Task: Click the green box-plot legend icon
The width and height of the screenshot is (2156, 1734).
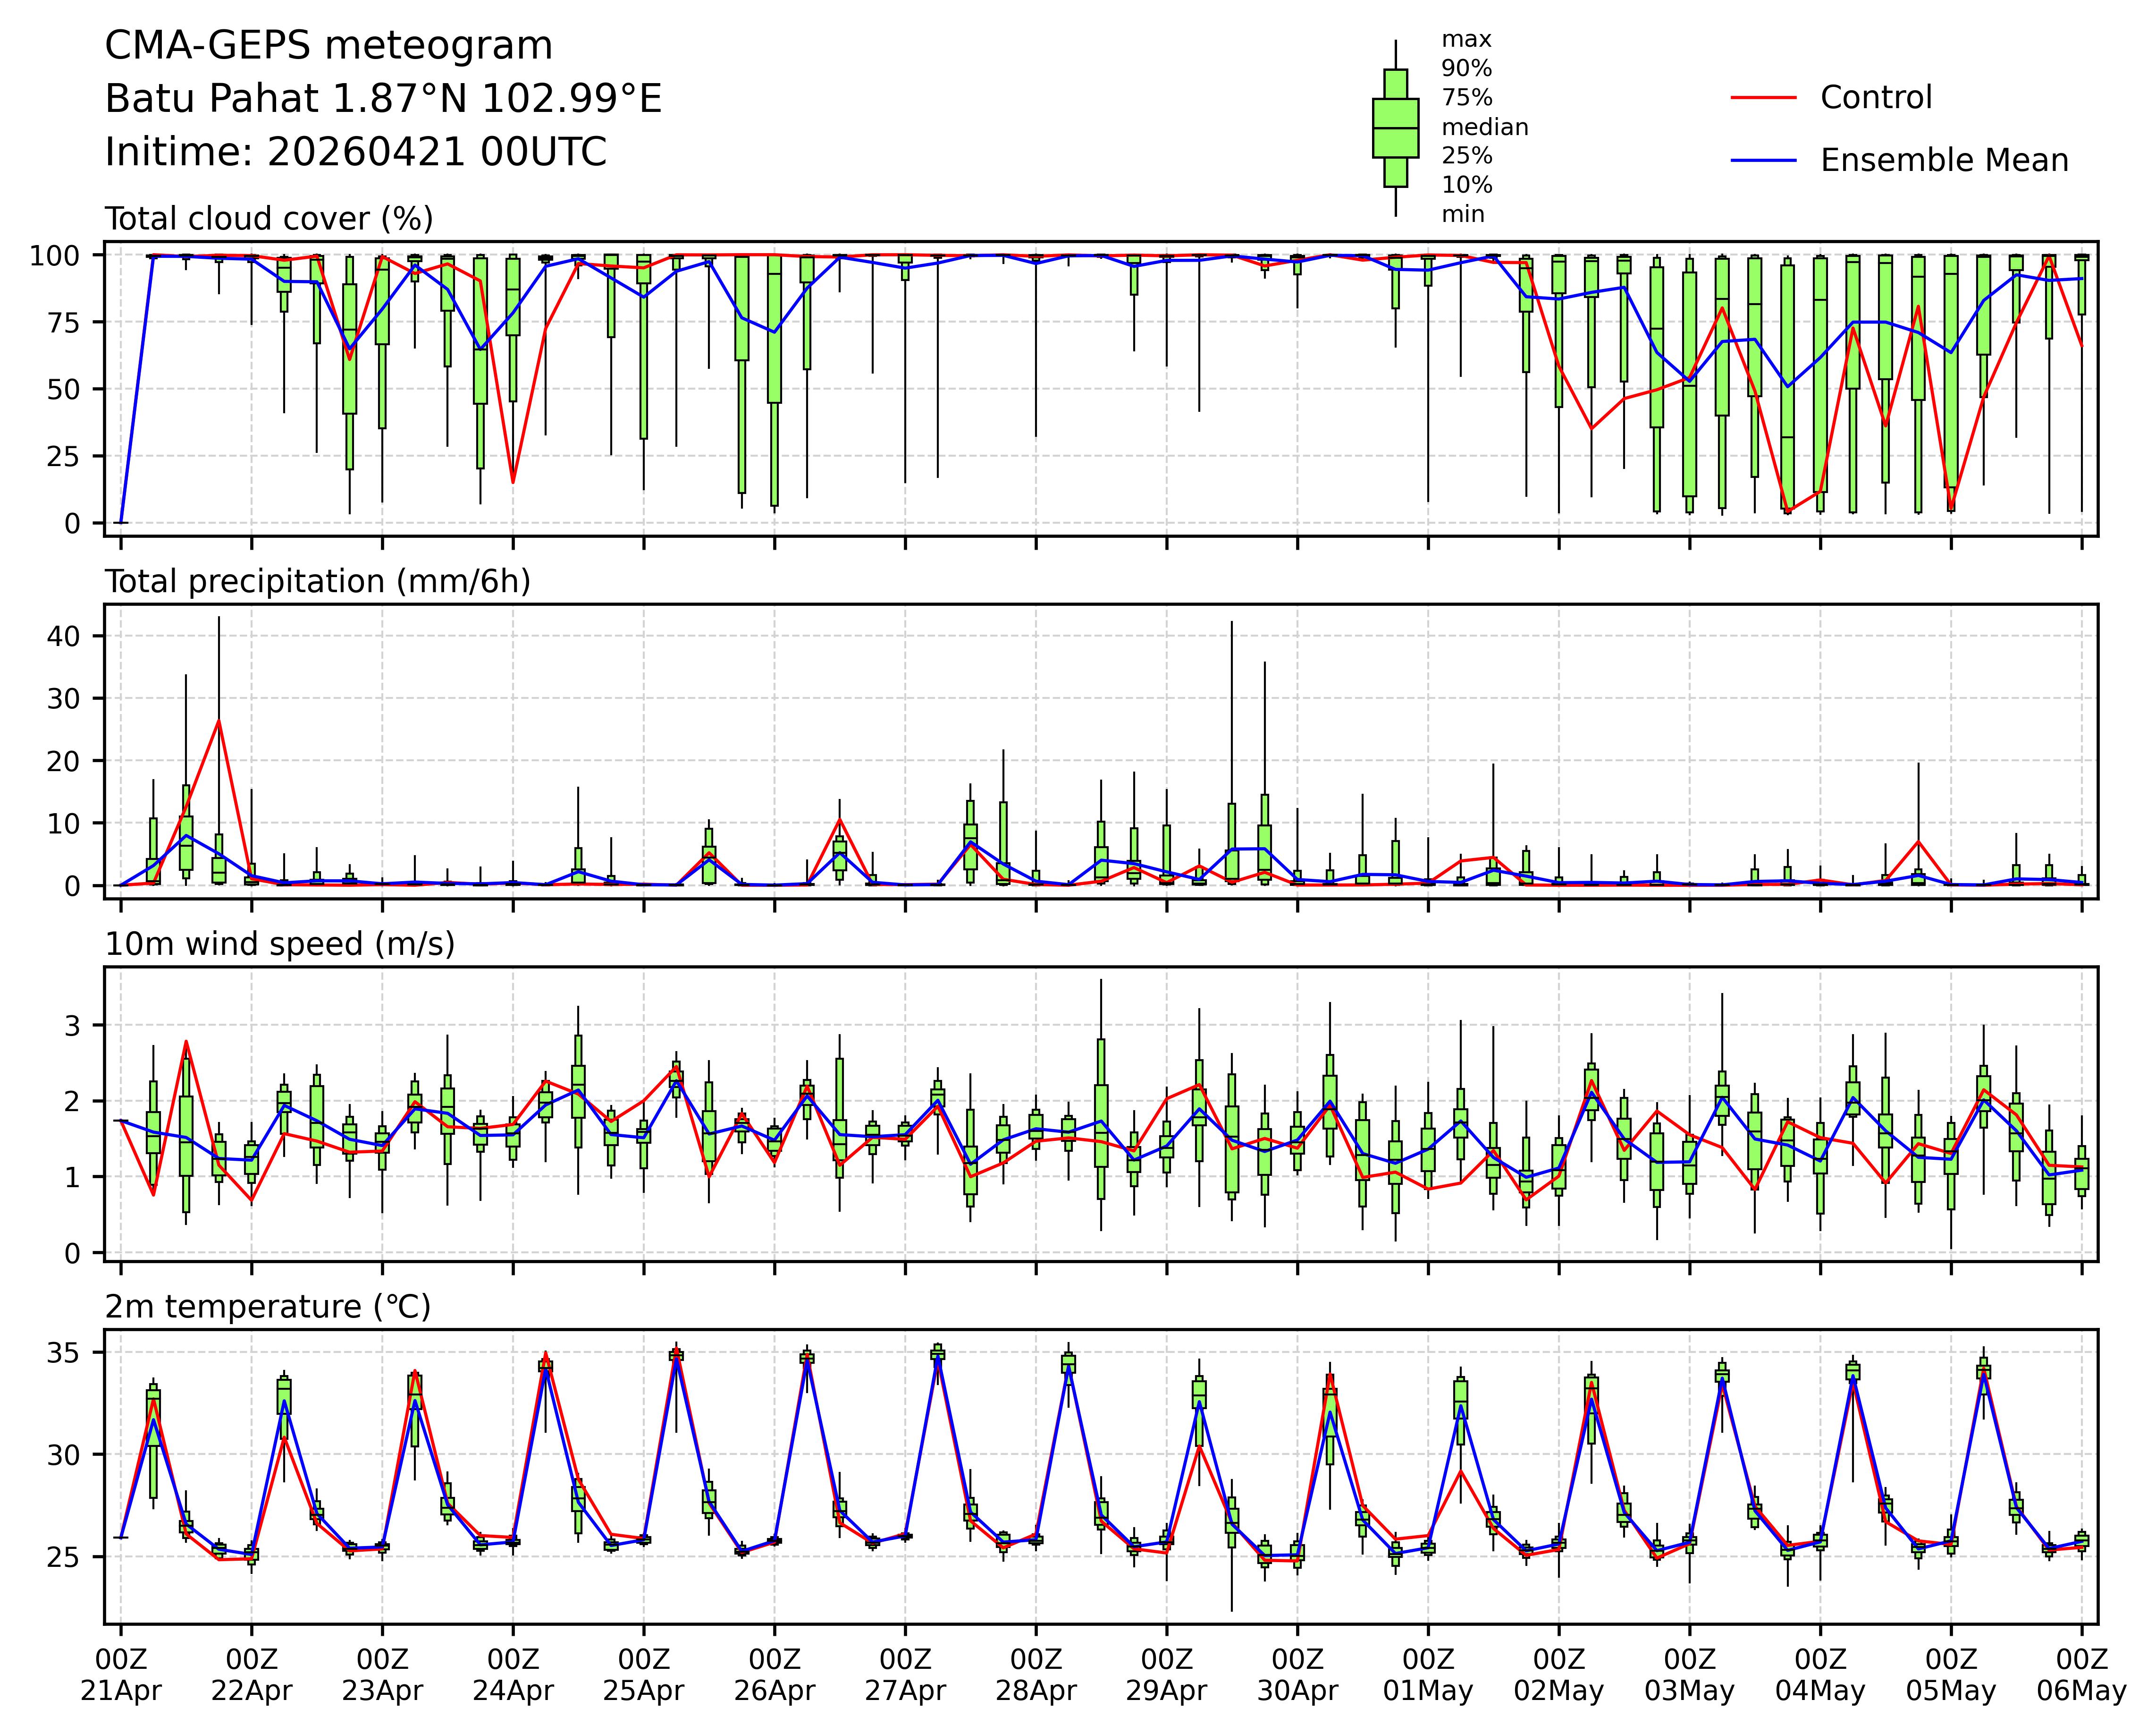Action: coord(1395,128)
